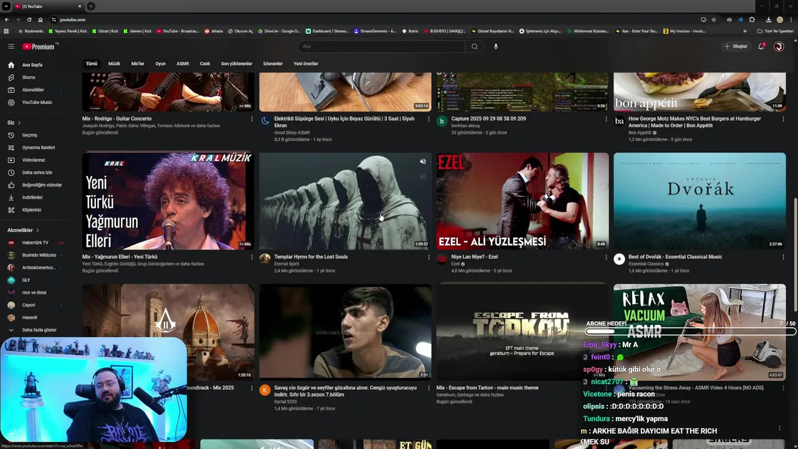The height and width of the screenshot is (449, 798).
Task: Open the tab search dropdown arrow
Action: point(6,6)
